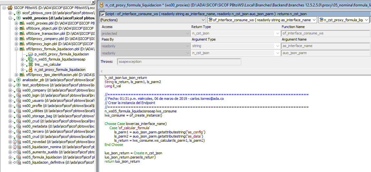The image size is (371, 172).
Task: Click the Function Name field
Action: 325,33
